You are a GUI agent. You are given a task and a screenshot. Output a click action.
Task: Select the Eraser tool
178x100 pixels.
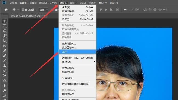click(5, 76)
